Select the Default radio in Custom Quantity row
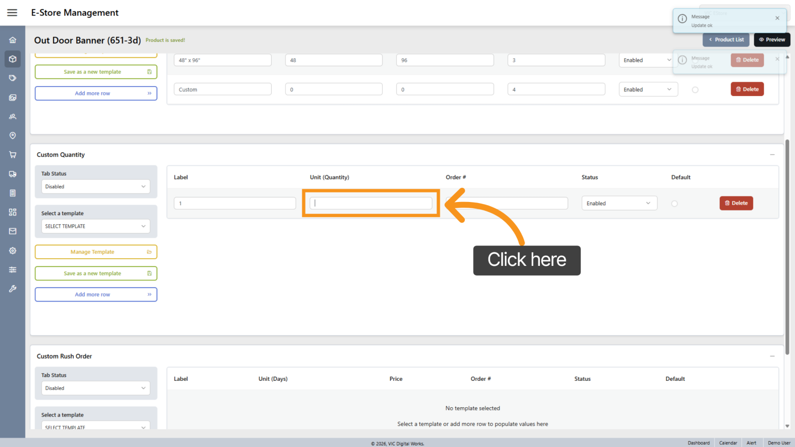The image size is (795, 447). [x=674, y=203]
